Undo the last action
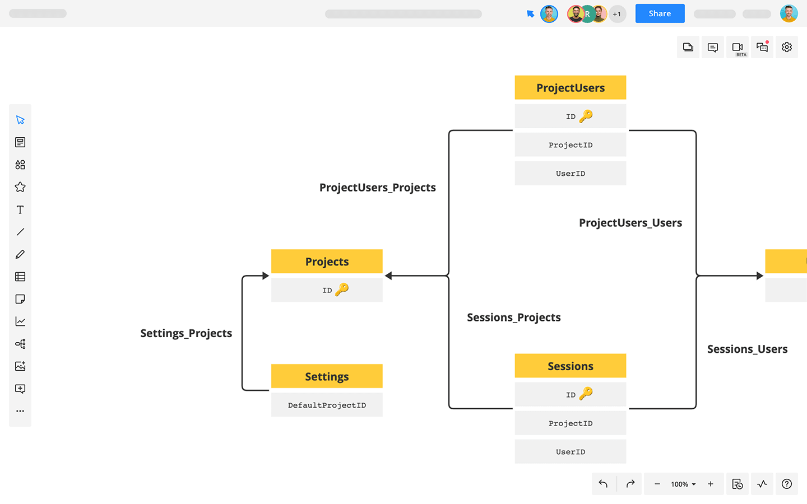The height and width of the screenshot is (504, 807). pos(603,484)
